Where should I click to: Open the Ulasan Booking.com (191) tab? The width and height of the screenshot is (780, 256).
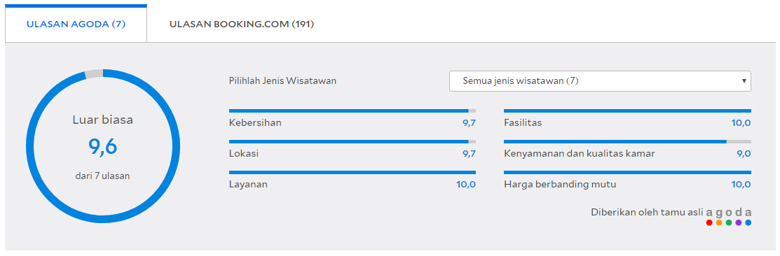pyautogui.click(x=241, y=24)
